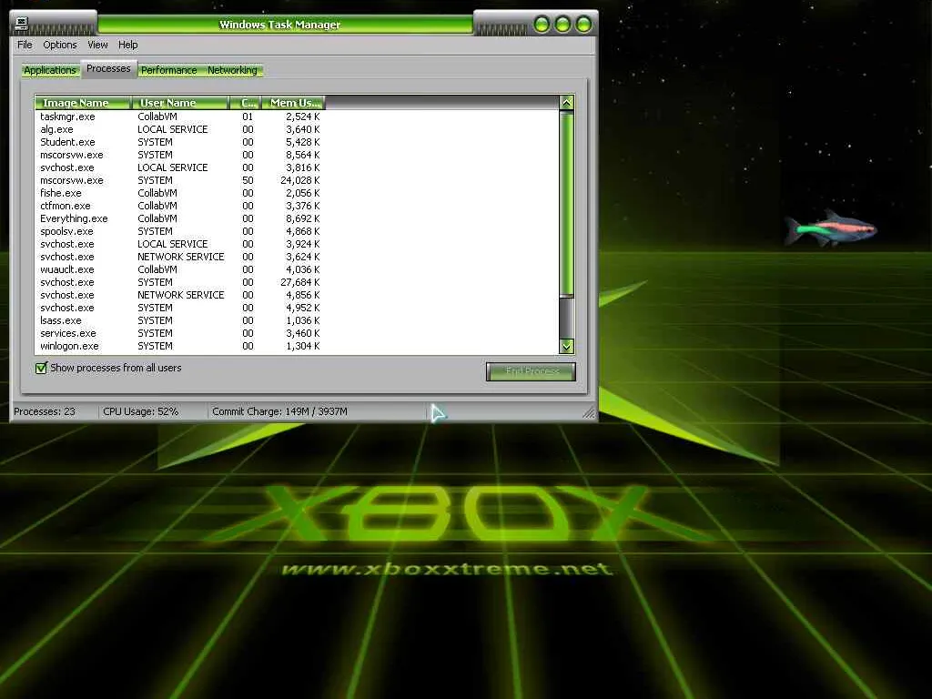Click the process list scroll up arrow
Image resolution: width=932 pixels, height=699 pixels.
[566, 102]
